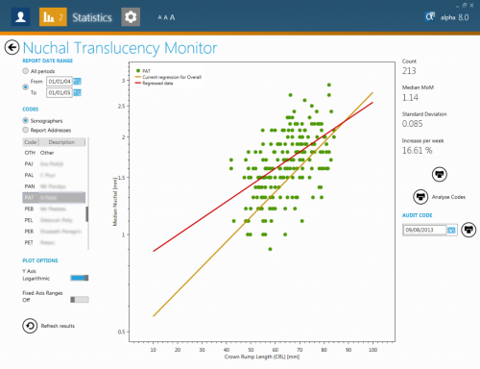Open calendar for the From date
Image resolution: width=480 pixels, height=369 pixels.
78,82
